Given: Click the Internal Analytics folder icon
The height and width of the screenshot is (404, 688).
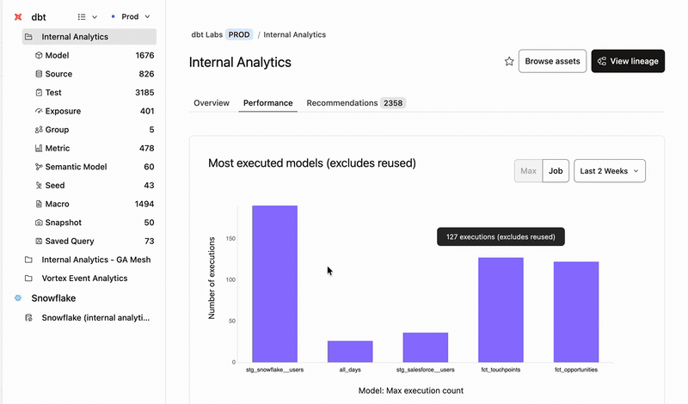Looking at the screenshot, I should click(28, 37).
